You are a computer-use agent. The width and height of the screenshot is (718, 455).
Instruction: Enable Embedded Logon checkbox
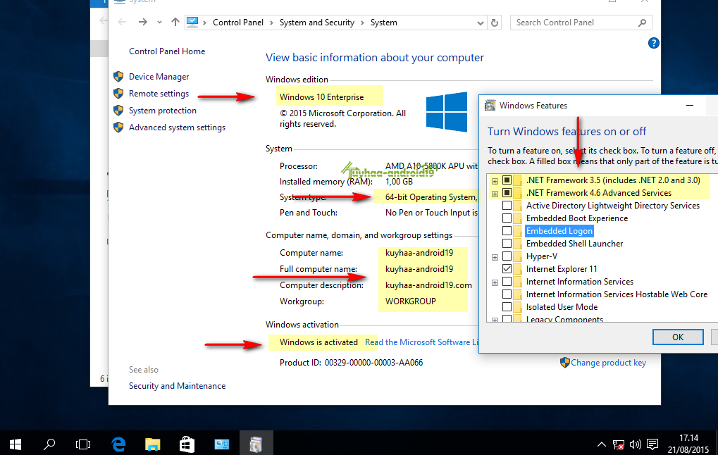[507, 231]
